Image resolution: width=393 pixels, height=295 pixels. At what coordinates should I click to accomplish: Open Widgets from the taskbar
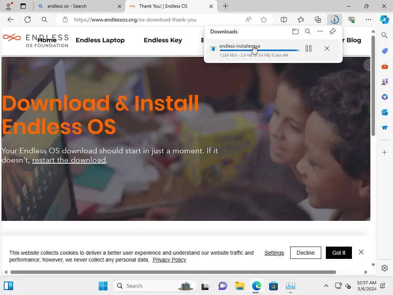(8, 286)
